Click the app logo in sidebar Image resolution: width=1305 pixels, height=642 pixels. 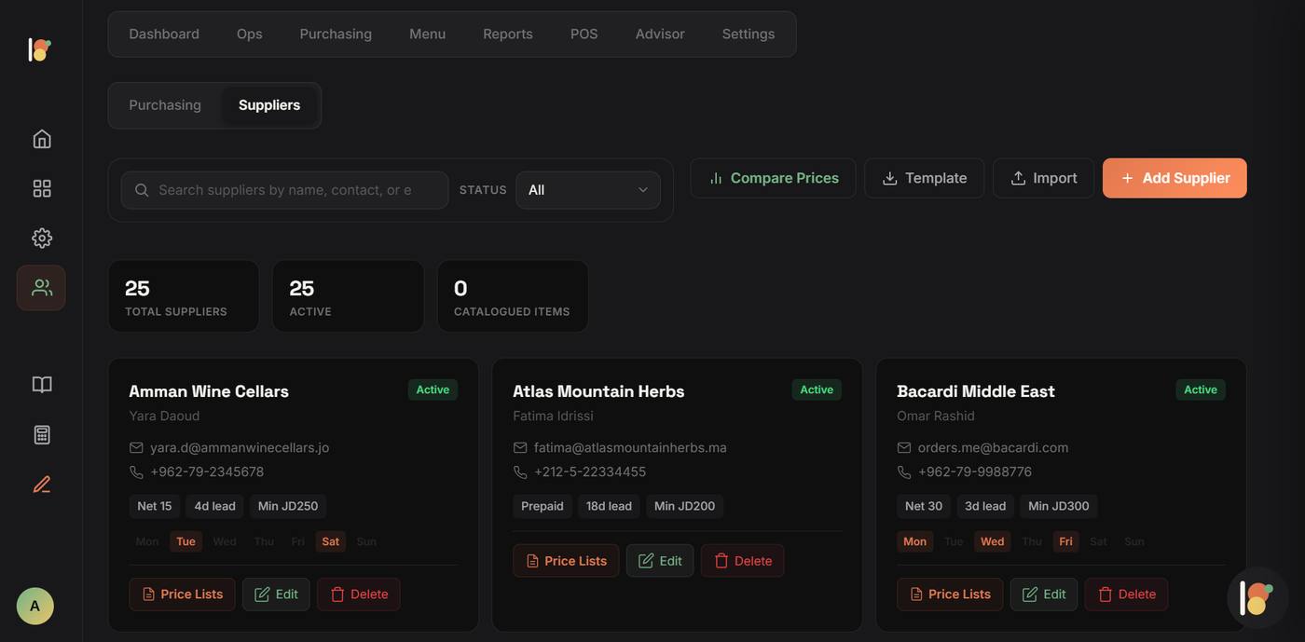(x=39, y=49)
